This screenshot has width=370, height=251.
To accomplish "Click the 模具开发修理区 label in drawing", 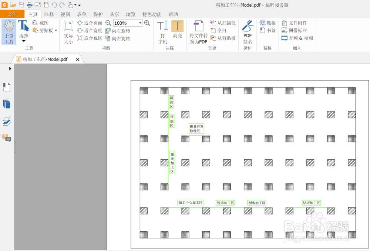I will click(x=196, y=129).
